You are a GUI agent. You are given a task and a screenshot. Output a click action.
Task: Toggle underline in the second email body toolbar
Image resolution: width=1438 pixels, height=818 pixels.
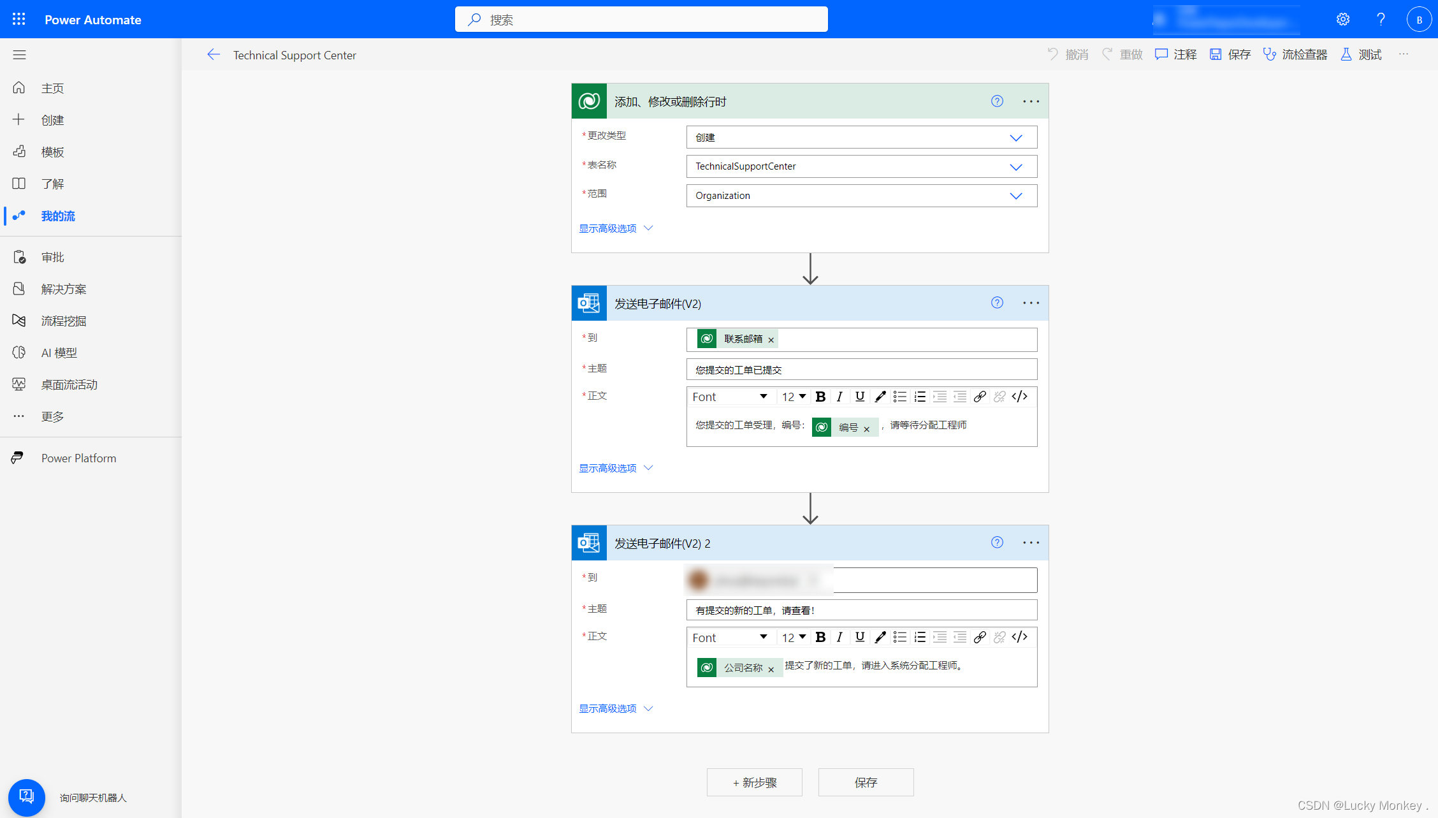[x=860, y=637]
